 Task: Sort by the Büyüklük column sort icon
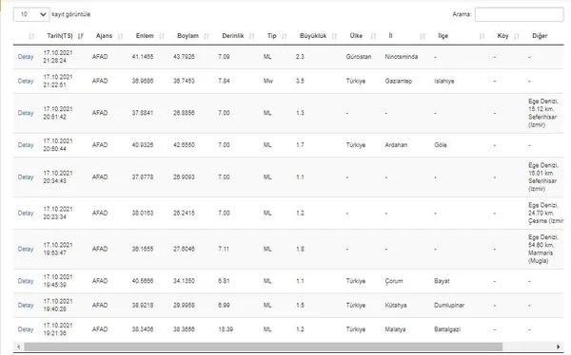334,36
